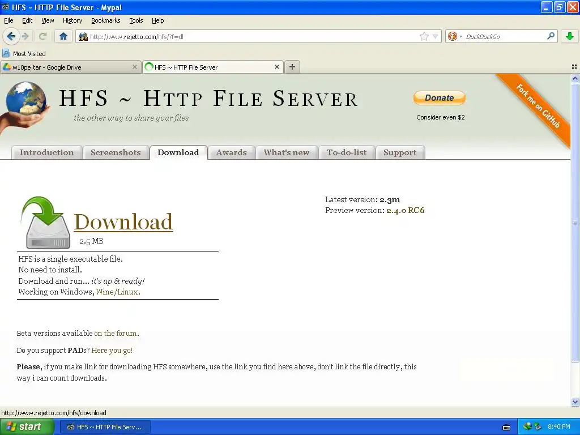Click the search magnifier icon

click(551, 36)
